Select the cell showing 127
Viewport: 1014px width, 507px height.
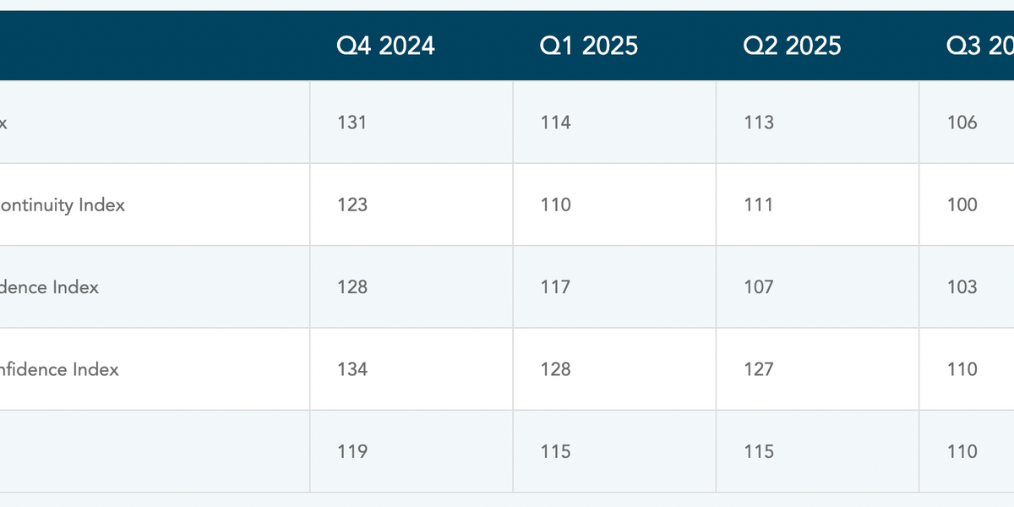[759, 369]
